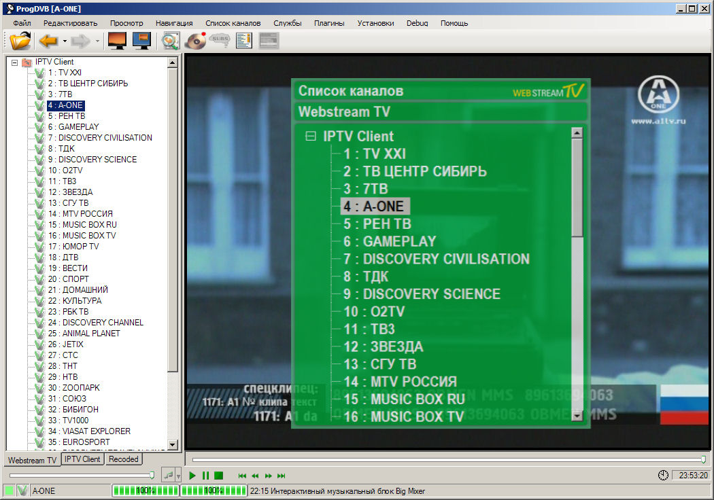Skip to previous with the skip-back button
This screenshot has width=714, height=500.
click(x=242, y=476)
